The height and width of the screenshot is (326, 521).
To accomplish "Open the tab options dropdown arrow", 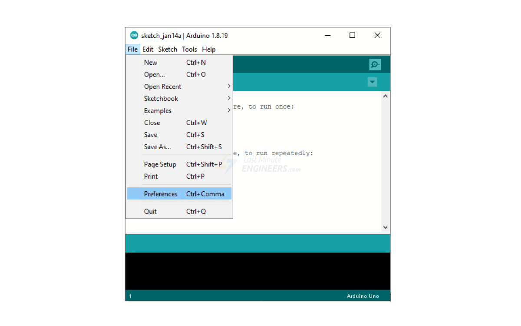I will click(x=372, y=82).
